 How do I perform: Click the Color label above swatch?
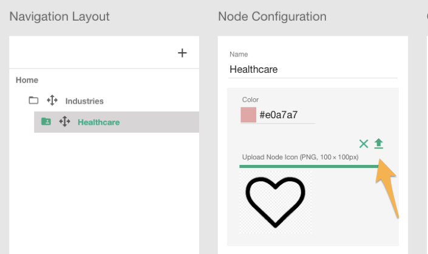[250, 100]
